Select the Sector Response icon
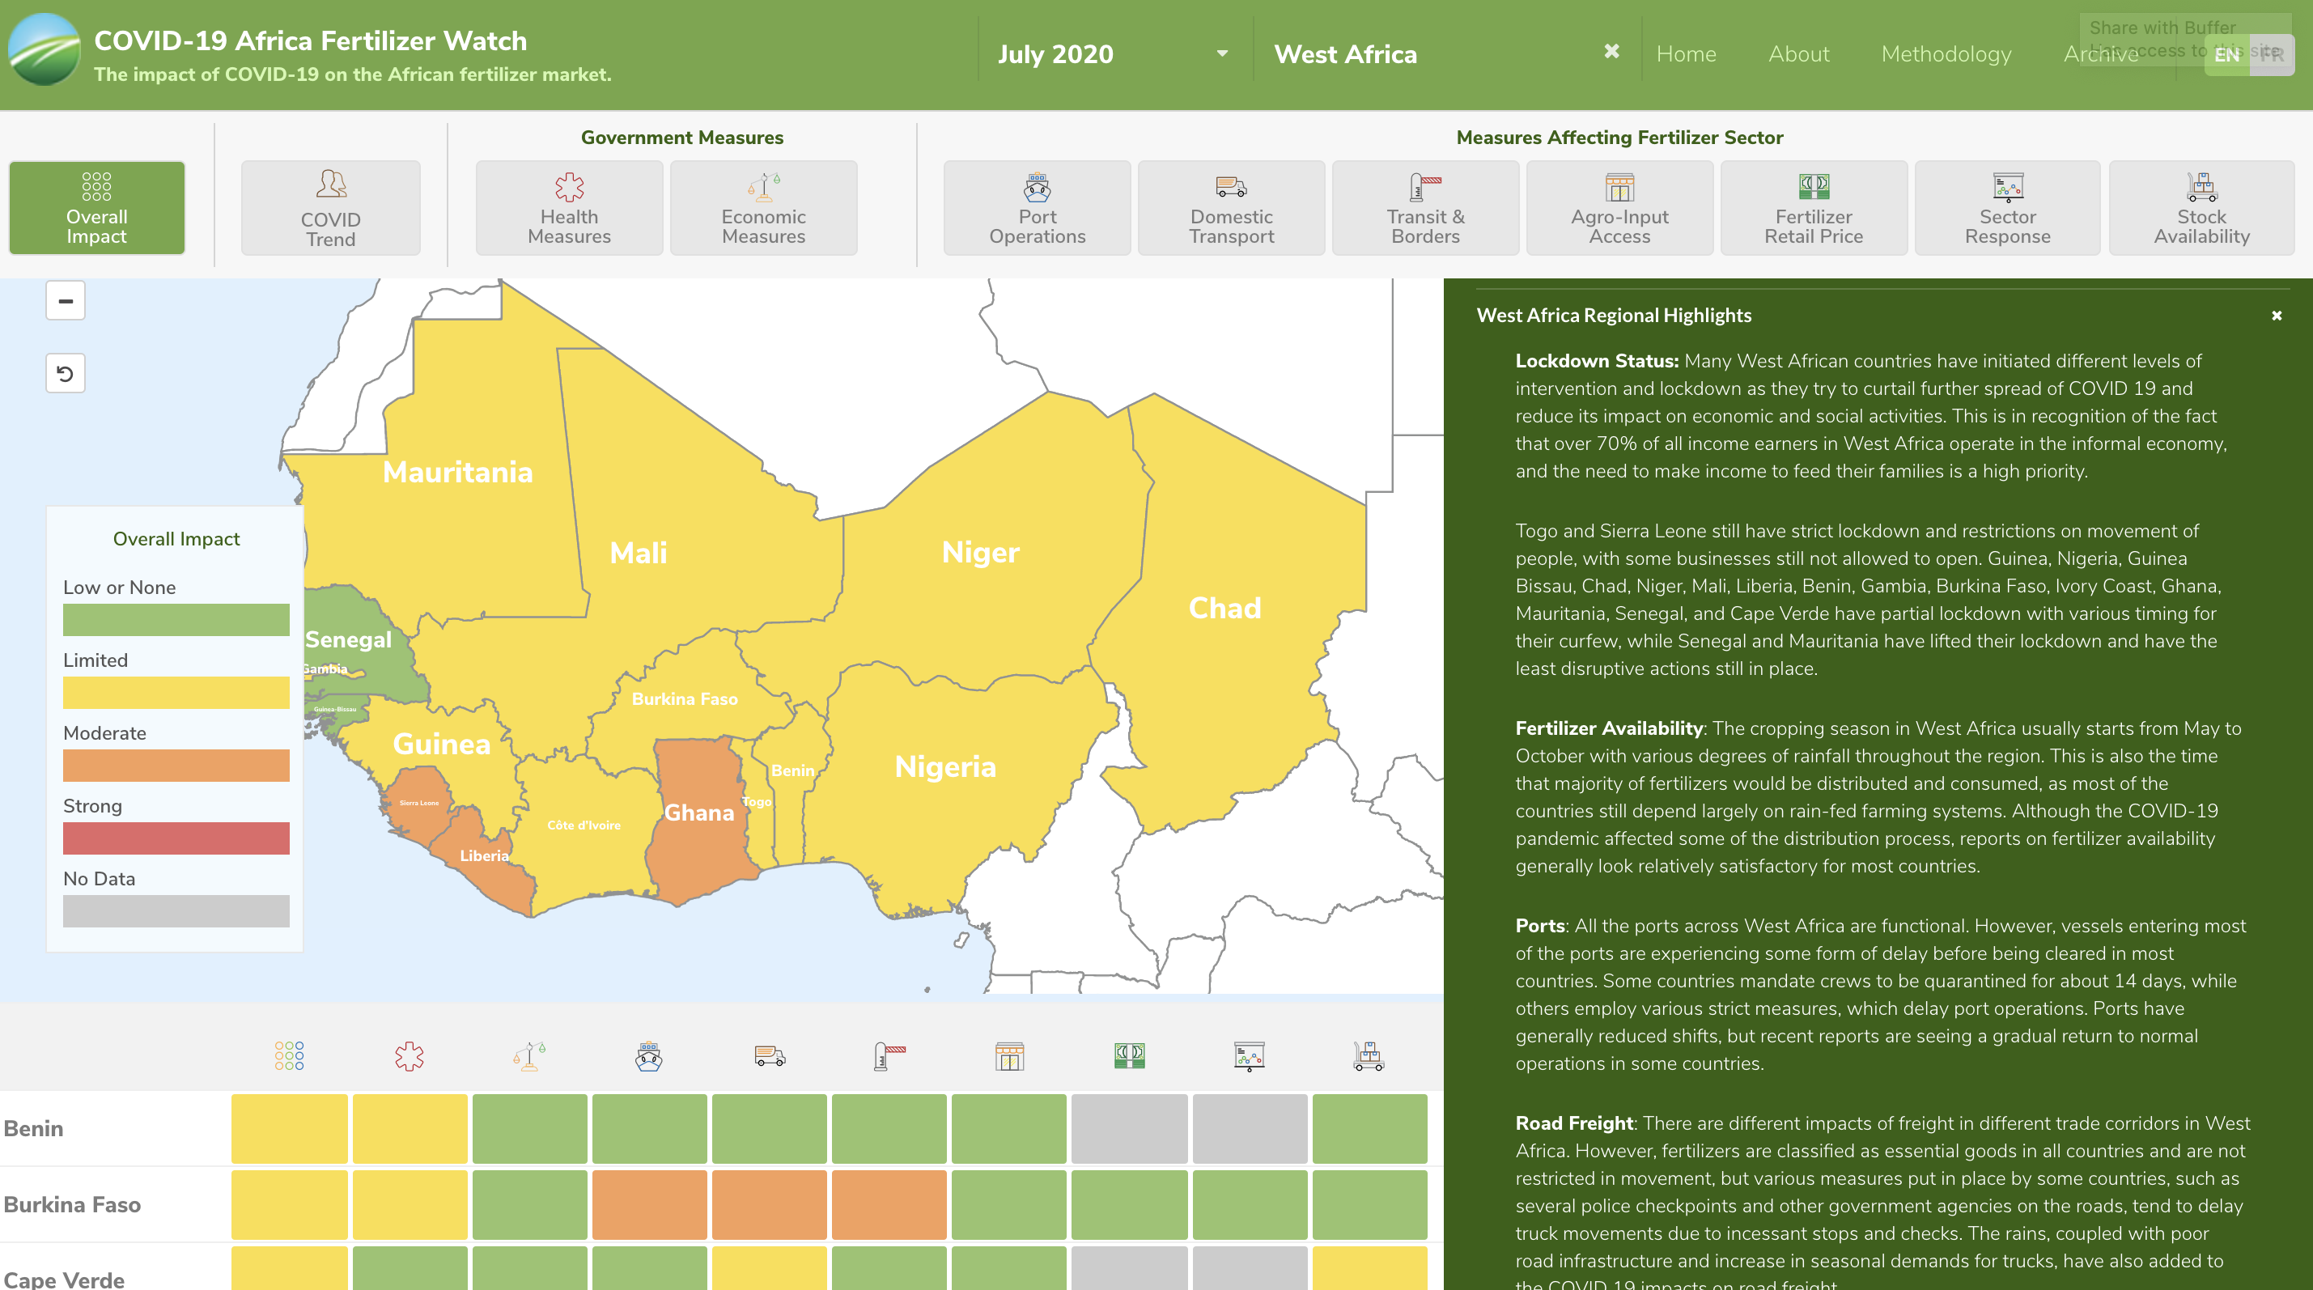This screenshot has height=1290, width=2313. click(2007, 207)
